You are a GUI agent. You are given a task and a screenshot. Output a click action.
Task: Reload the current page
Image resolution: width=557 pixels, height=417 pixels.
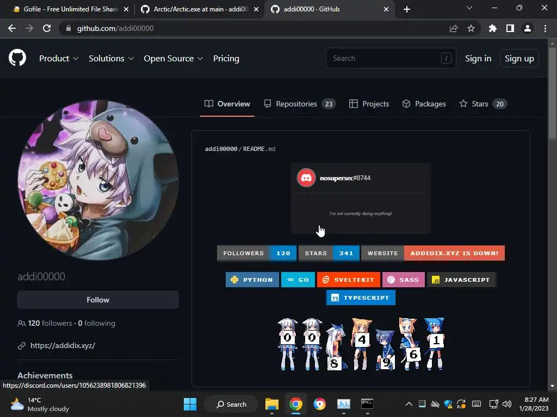coord(47,28)
